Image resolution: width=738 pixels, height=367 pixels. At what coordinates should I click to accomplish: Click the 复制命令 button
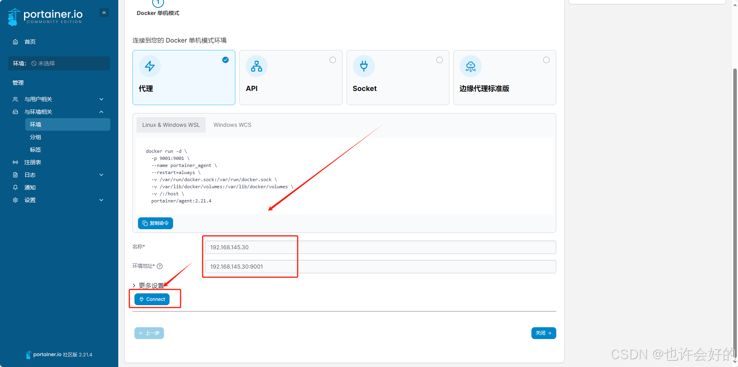[155, 223]
